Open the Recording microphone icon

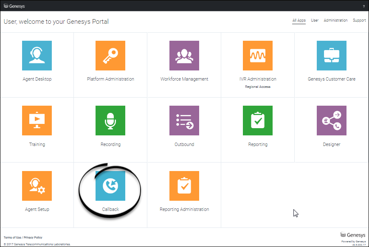(110, 121)
